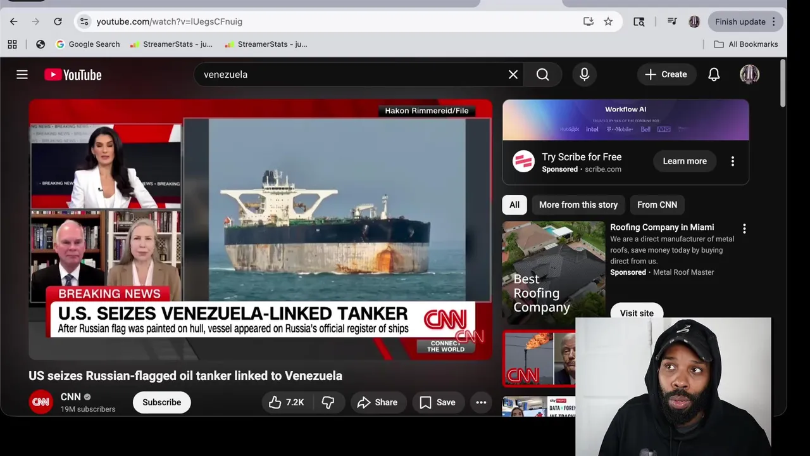Open options menu on Roofing ad
This screenshot has height=456, width=810.
click(x=744, y=229)
